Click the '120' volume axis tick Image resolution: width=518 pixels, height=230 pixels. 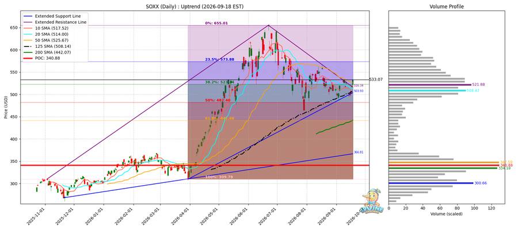[x=492, y=208]
